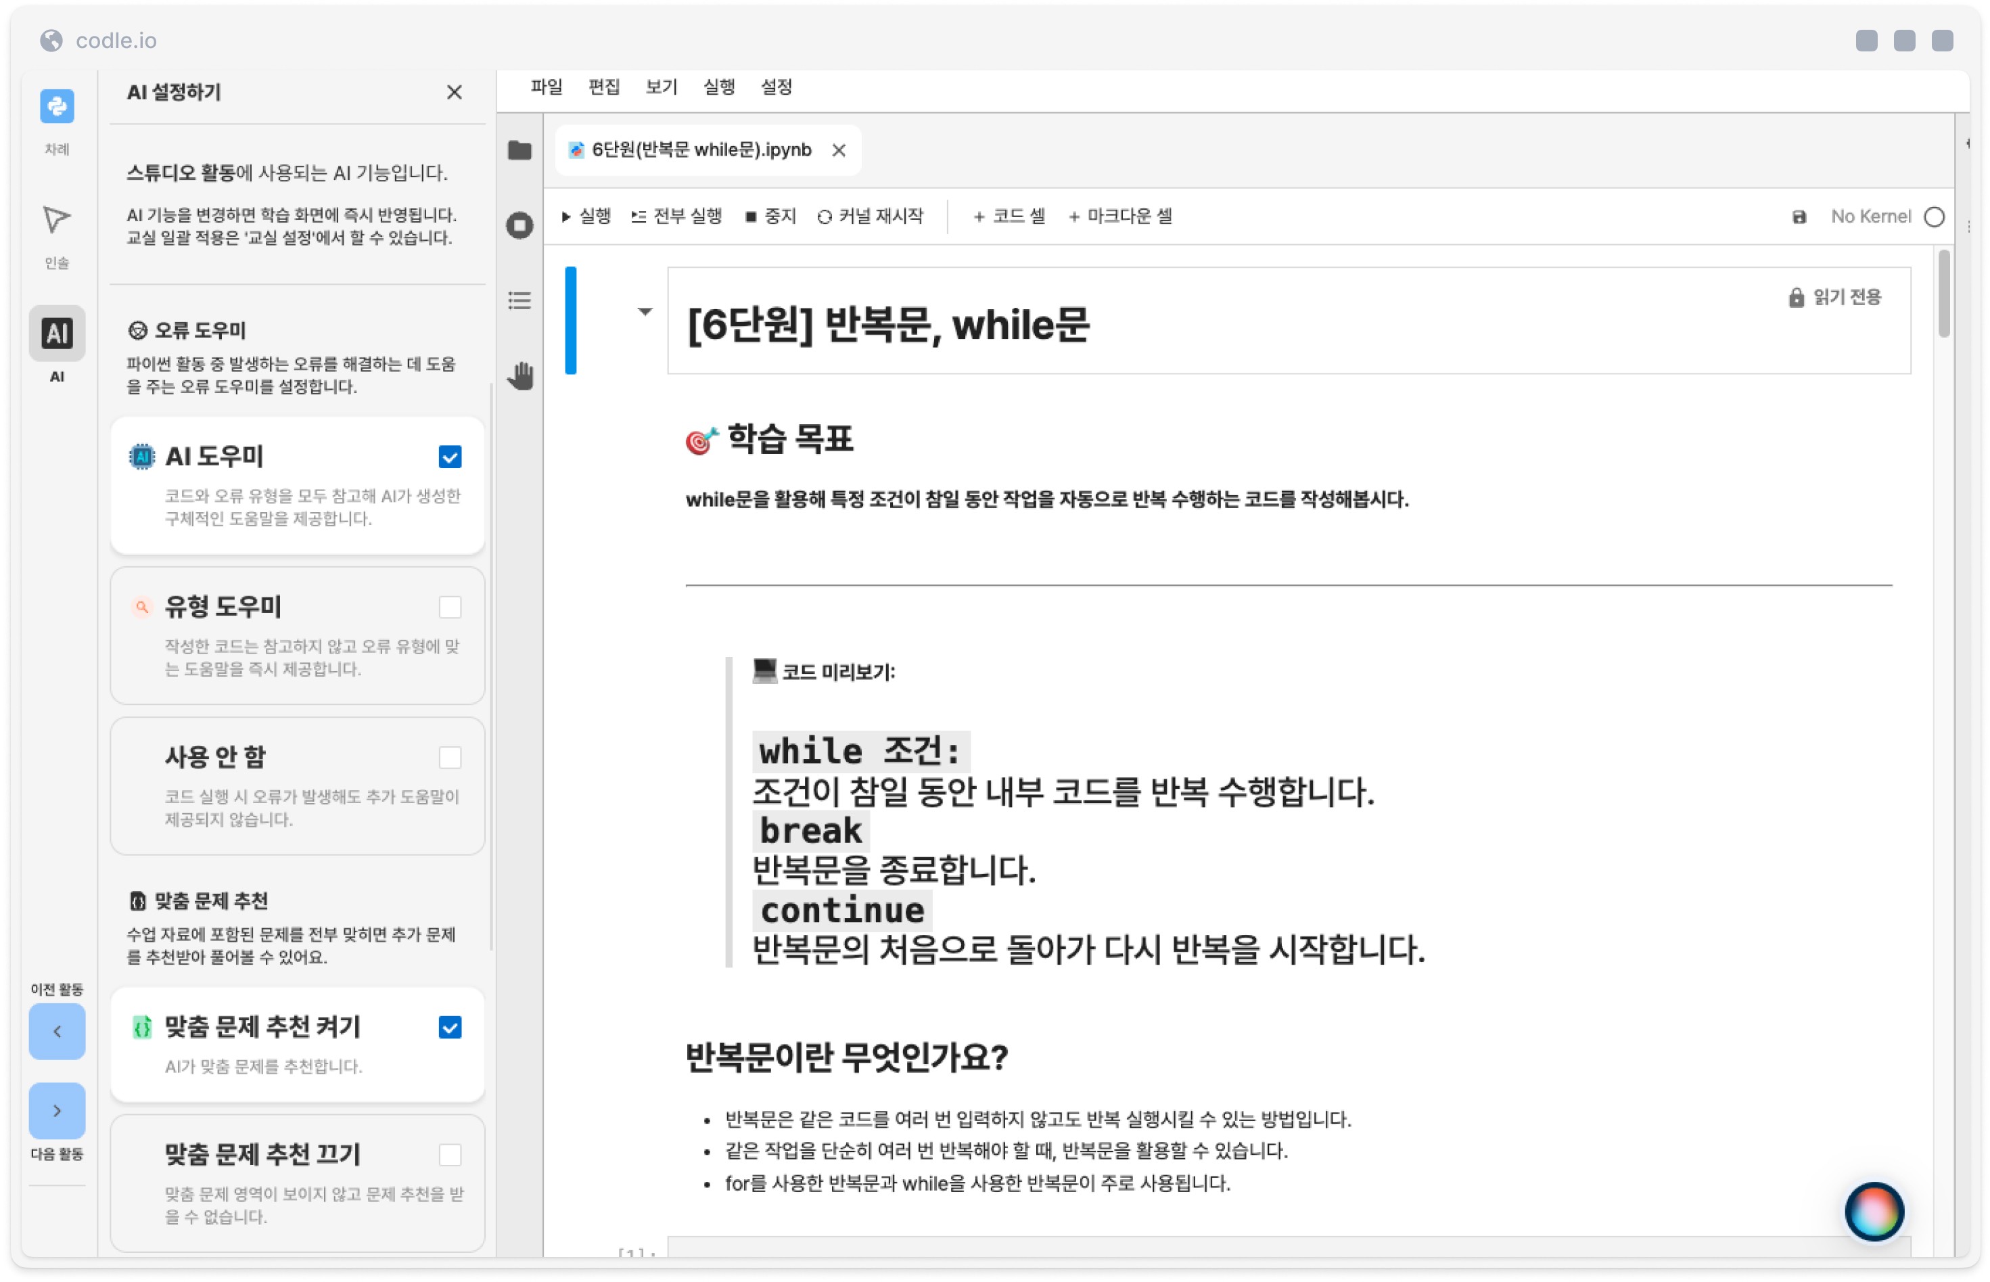Open the 파일 menu
This screenshot has width=1990, height=1282.
point(546,87)
